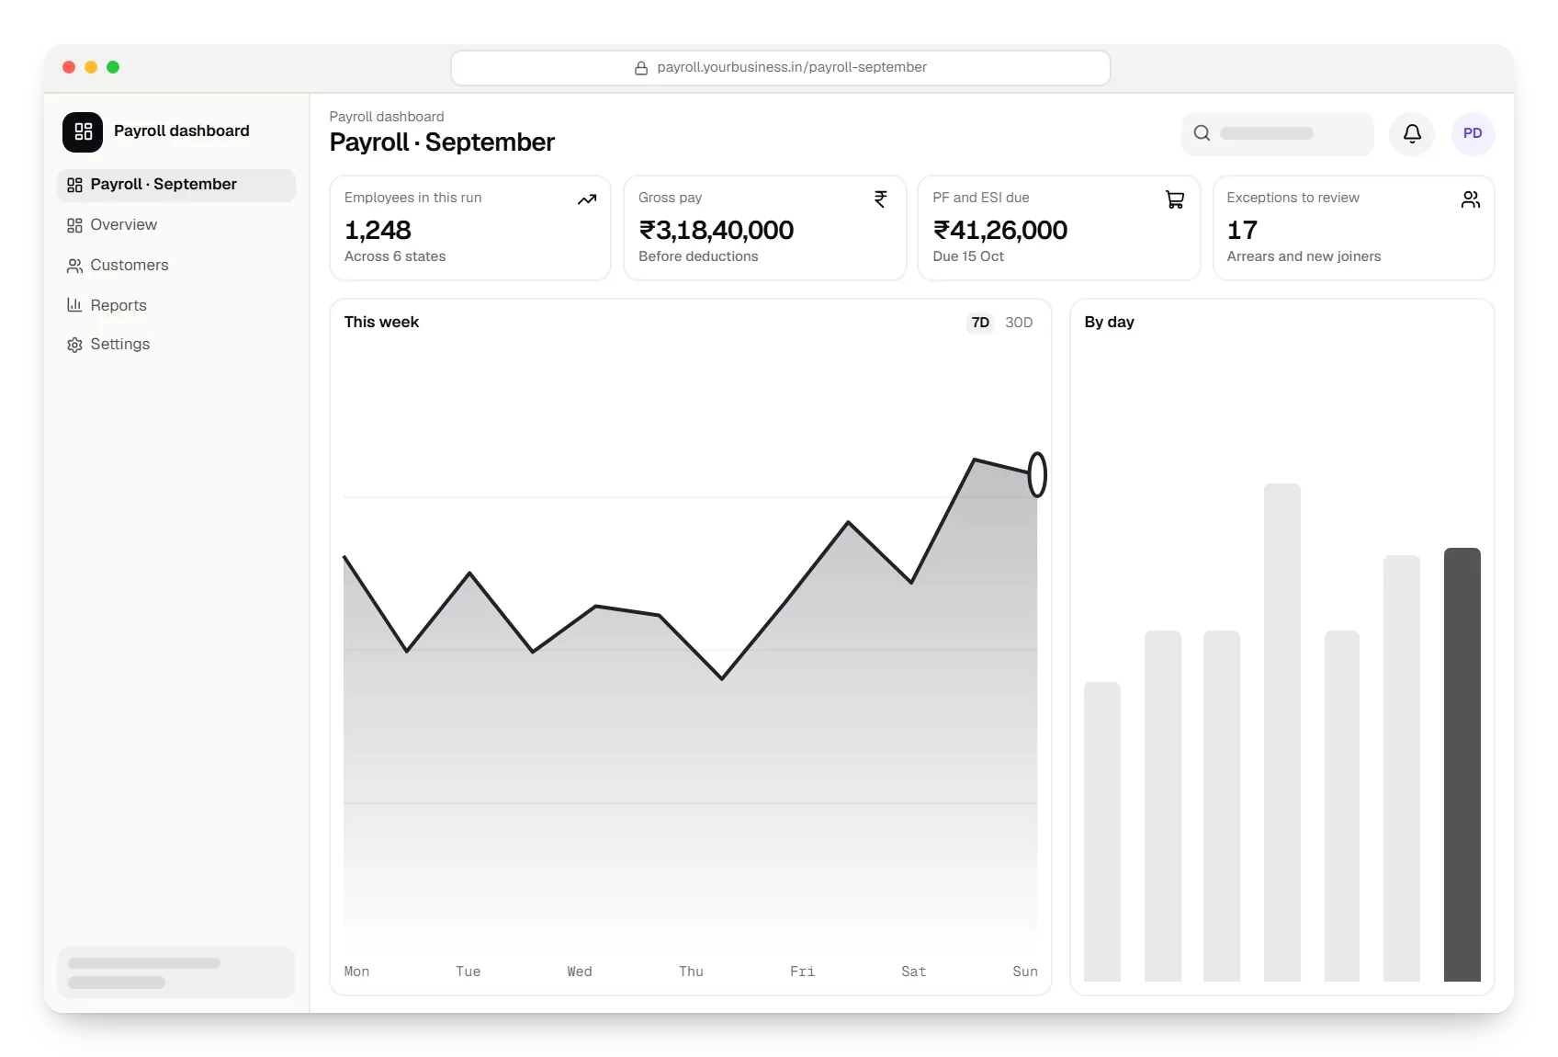
Task: Click the people icon on Exceptions card
Action: click(1471, 199)
